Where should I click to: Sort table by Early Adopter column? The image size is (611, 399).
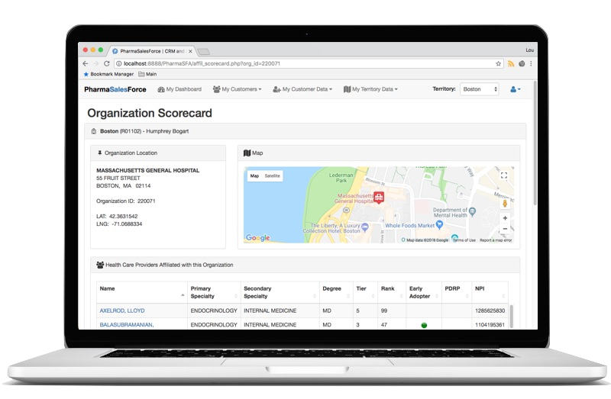(x=424, y=292)
